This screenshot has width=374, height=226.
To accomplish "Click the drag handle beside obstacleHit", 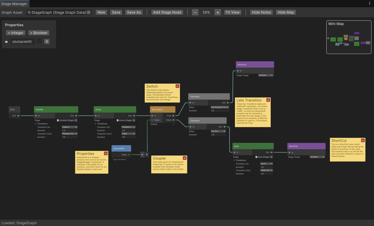I will pyautogui.click(x=7, y=42).
